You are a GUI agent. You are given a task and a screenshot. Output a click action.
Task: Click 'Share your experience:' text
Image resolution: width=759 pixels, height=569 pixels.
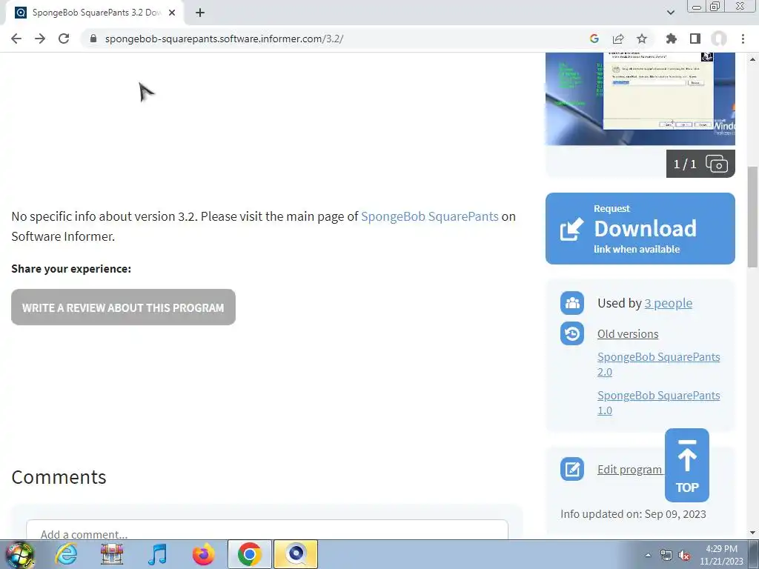[x=71, y=268]
